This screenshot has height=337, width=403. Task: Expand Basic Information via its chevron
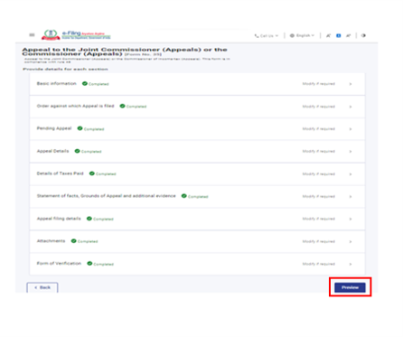click(351, 84)
